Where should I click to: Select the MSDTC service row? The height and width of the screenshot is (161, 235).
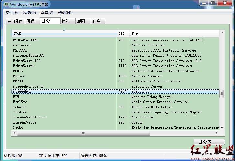115,71
